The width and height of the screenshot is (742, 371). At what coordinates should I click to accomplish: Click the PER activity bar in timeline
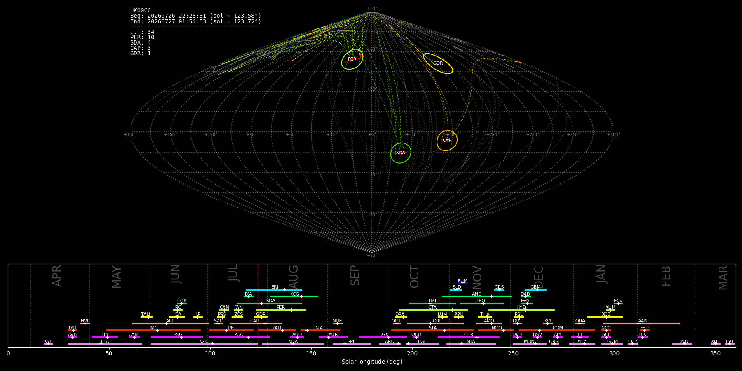(281, 310)
